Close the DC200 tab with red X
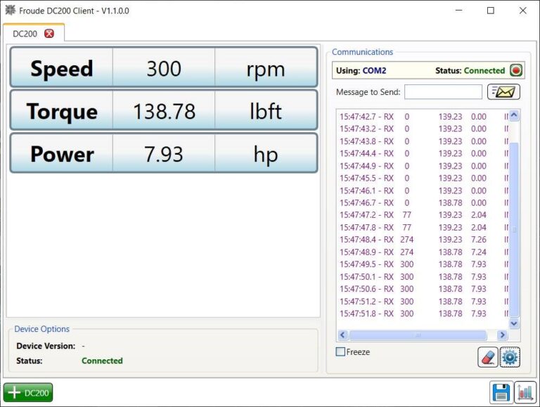Image resolution: width=540 pixels, height=407 pixels. pos(49,34)
